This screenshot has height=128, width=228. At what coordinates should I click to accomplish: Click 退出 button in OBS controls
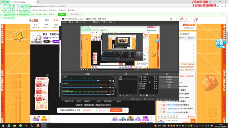tap(169, 87)
